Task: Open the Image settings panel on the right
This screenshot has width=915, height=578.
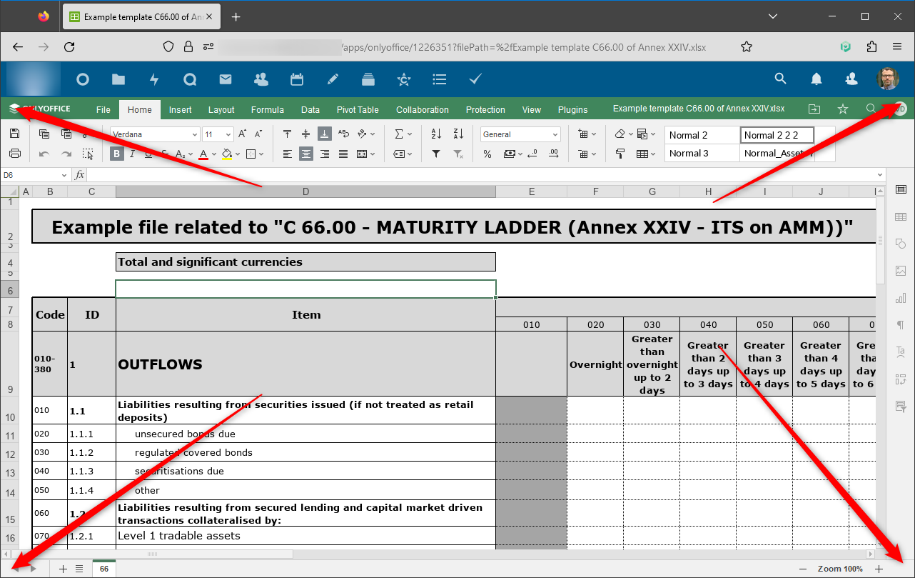Action: 901,271
